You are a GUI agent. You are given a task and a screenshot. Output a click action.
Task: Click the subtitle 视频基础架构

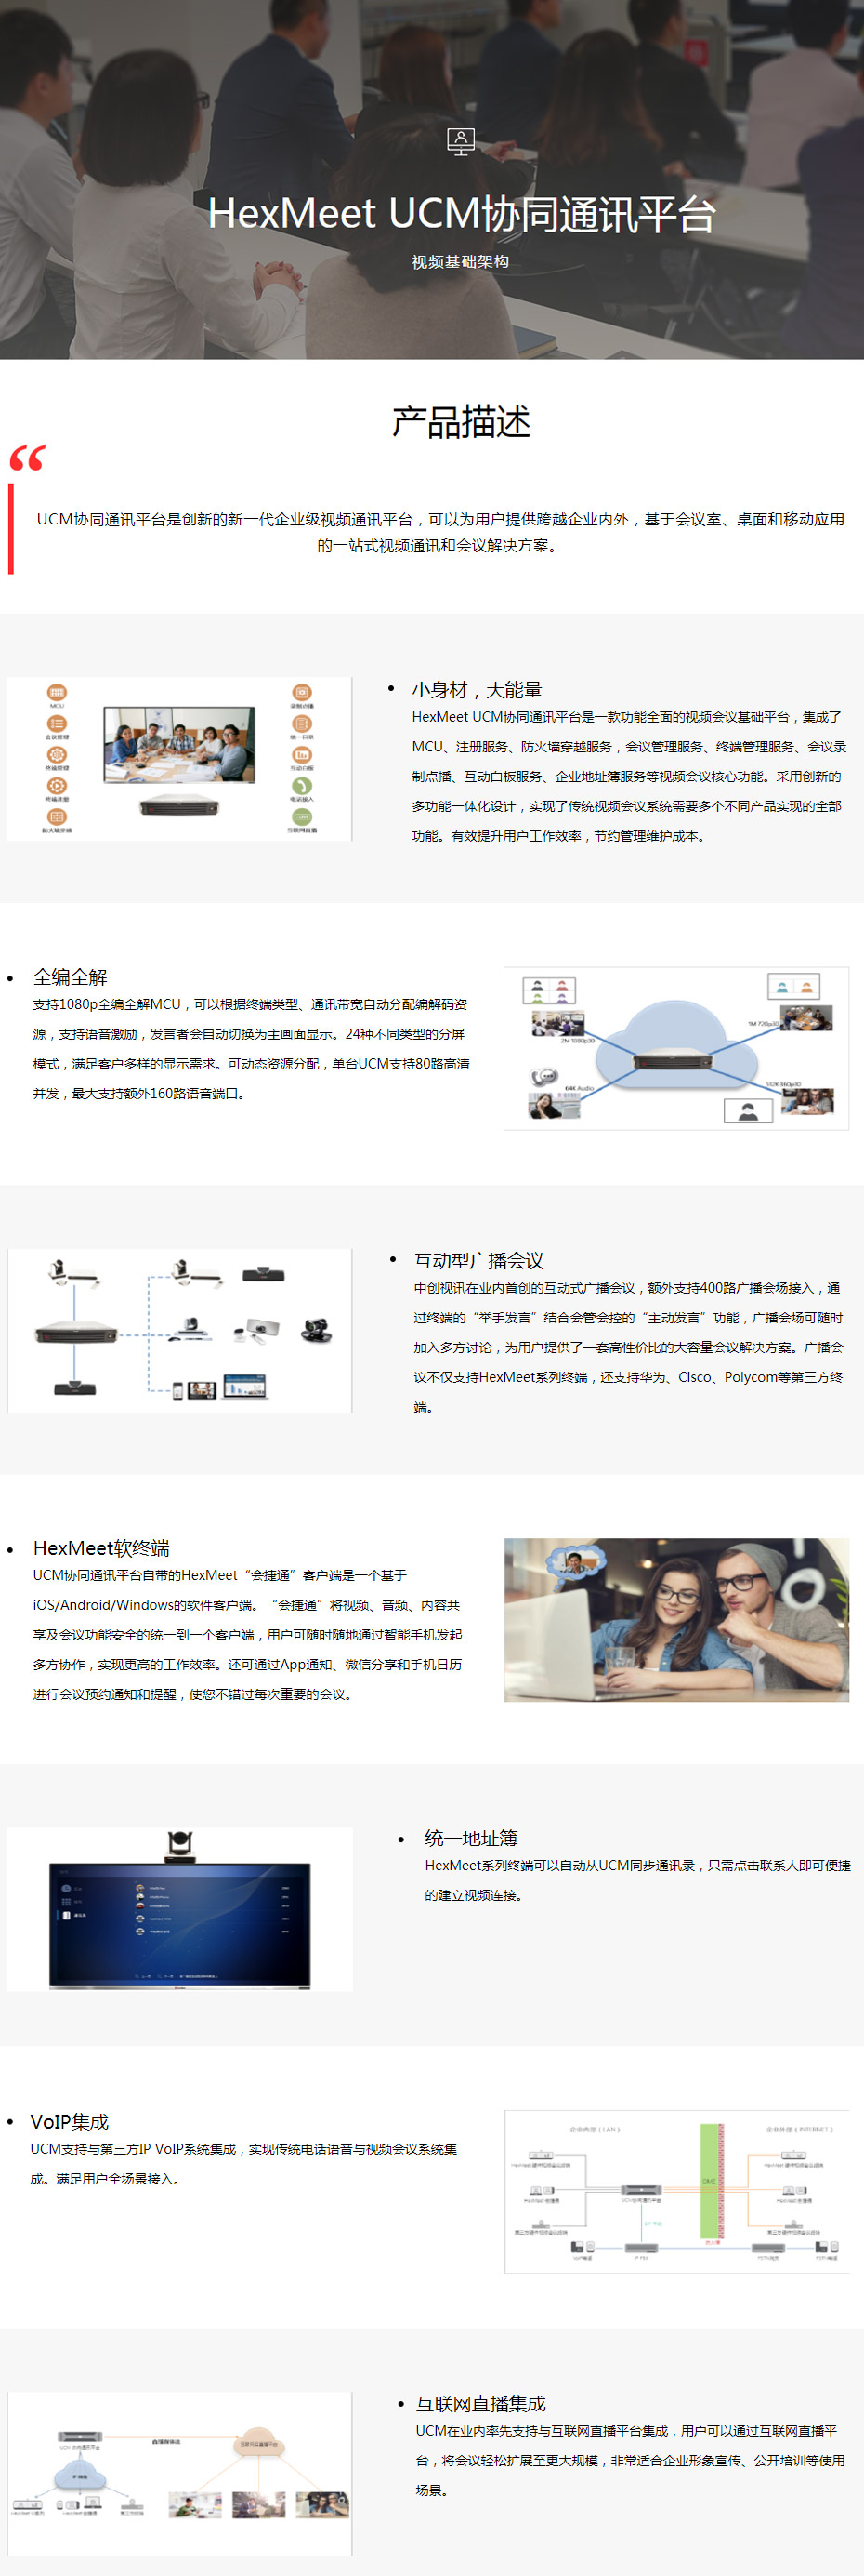(x=461, y=262)
